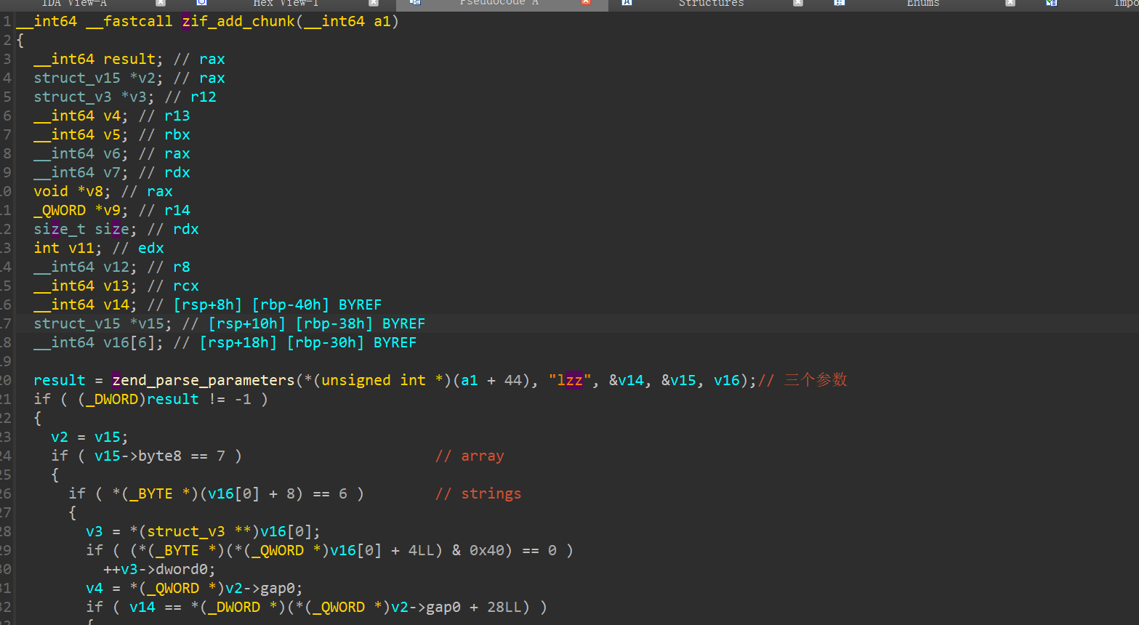1139x625 pixels.
Task: Open the Structures tab
Action: coord(711,3)
